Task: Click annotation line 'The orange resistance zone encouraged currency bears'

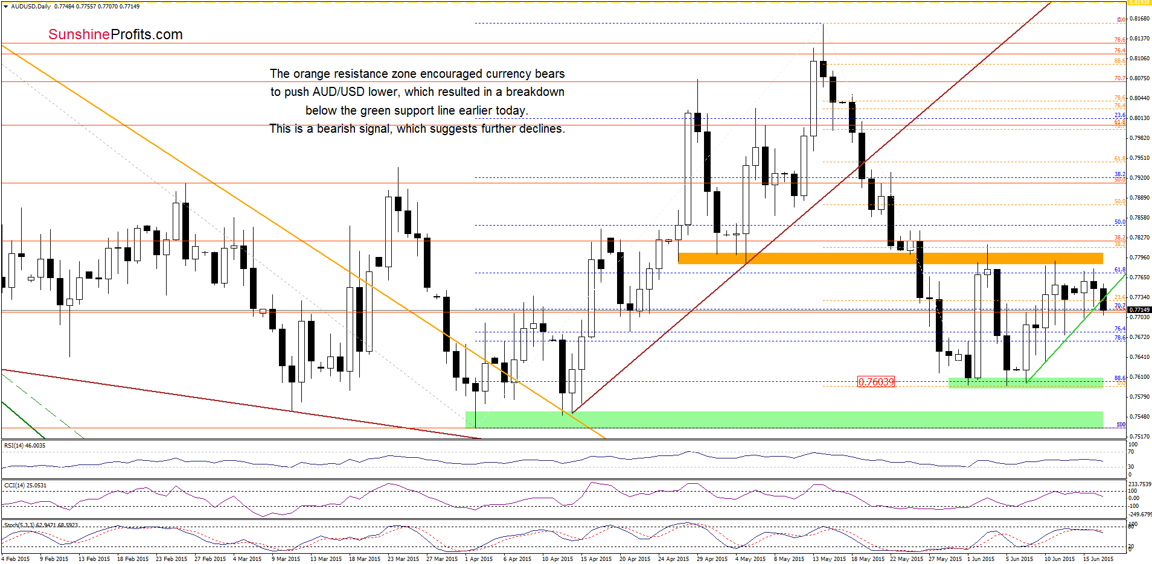Action: click(417, 74)
